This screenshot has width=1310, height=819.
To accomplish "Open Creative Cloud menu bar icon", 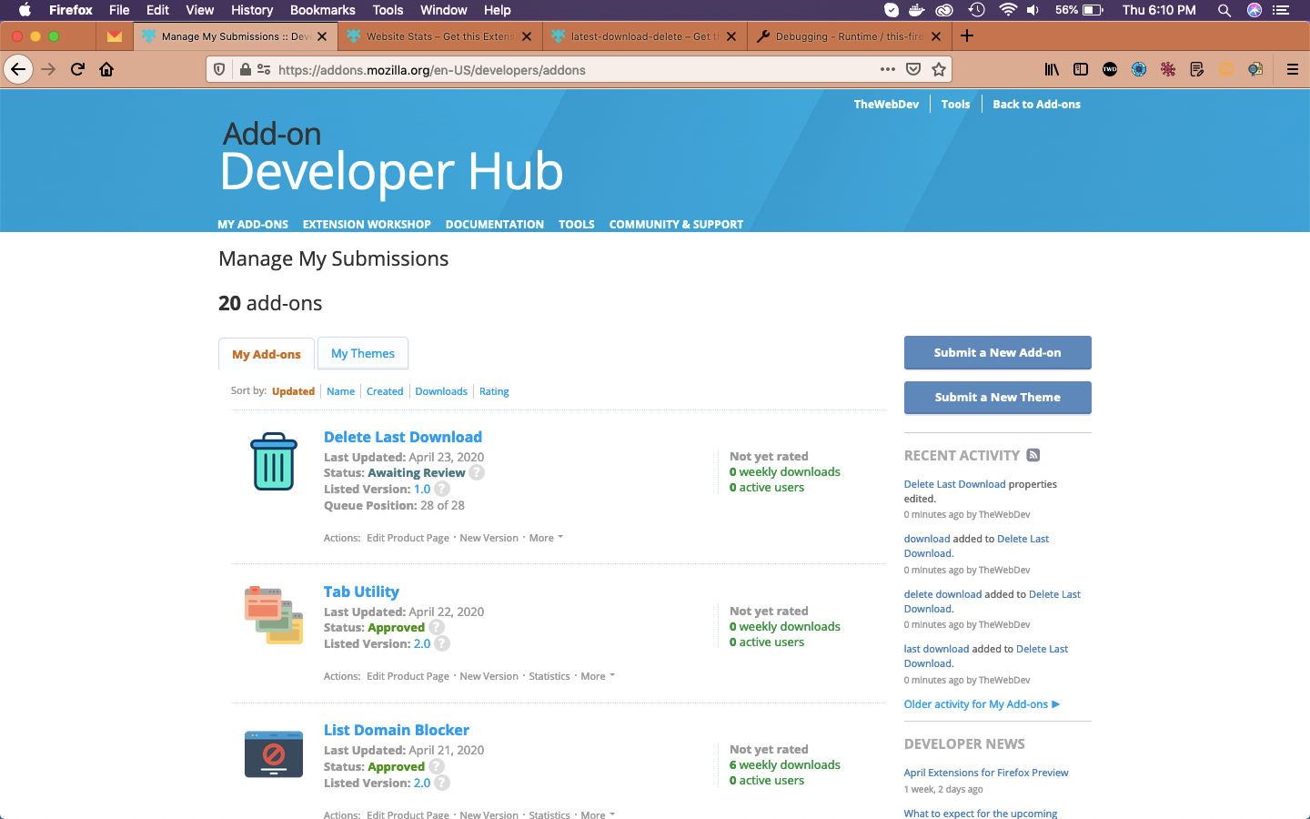I will 944,10.
